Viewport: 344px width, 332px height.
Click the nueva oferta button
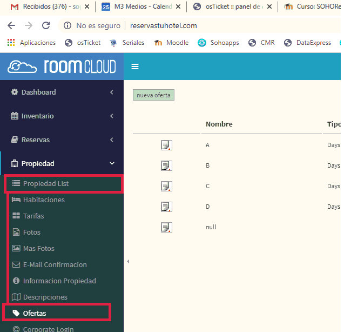click(x=153, y=95)
